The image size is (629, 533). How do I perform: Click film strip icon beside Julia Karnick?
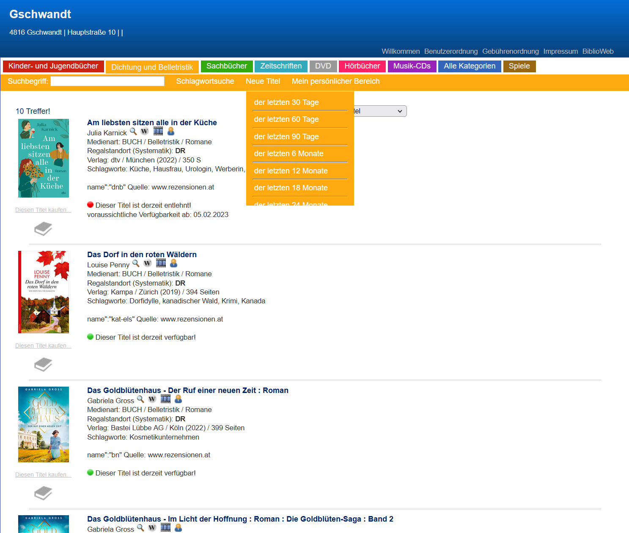click(x=158, y=131)
